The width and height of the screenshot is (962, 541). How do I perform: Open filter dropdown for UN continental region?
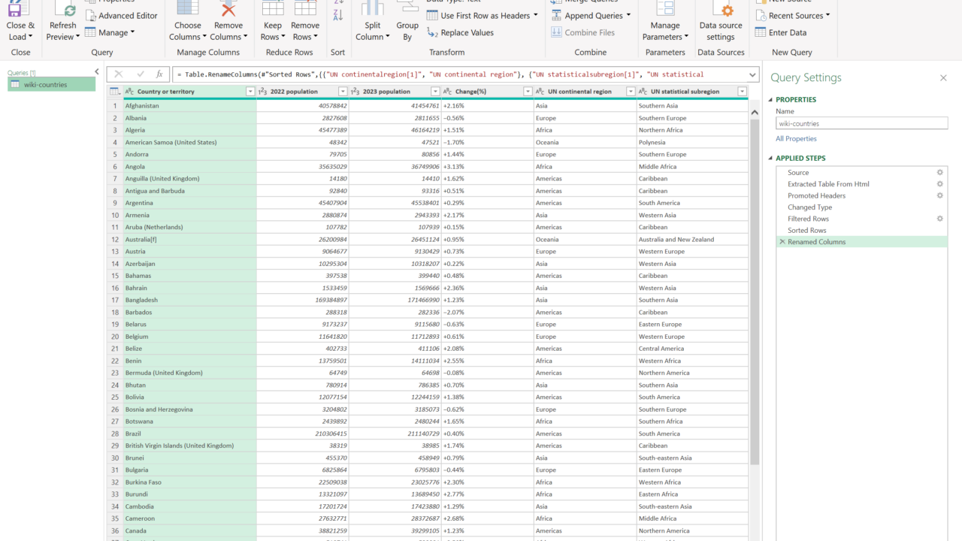coord(629,92)
